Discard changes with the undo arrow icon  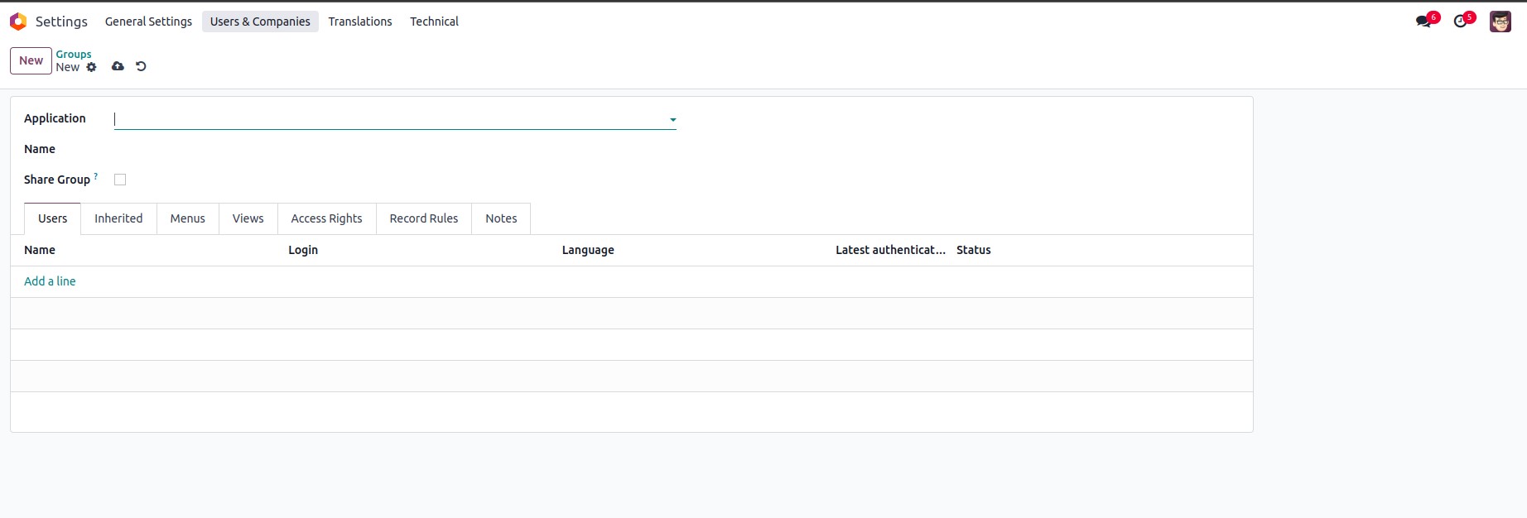(141, 66)
